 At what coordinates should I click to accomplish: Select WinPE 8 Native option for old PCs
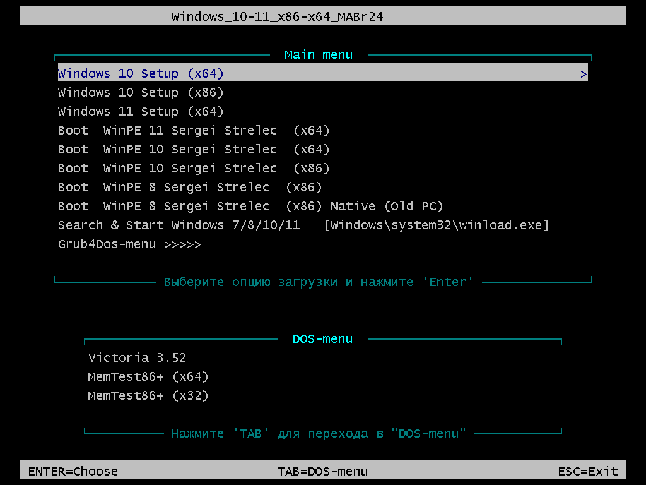point(249,206)
